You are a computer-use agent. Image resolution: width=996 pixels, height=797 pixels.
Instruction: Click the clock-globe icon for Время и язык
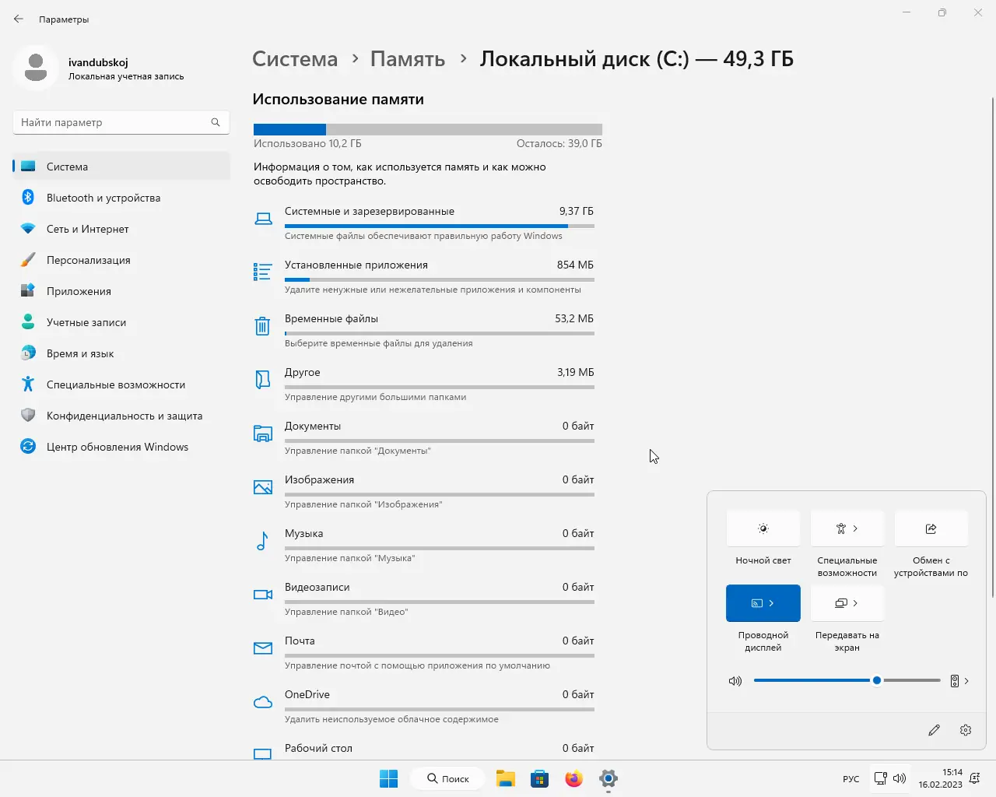tap(28, 353)
